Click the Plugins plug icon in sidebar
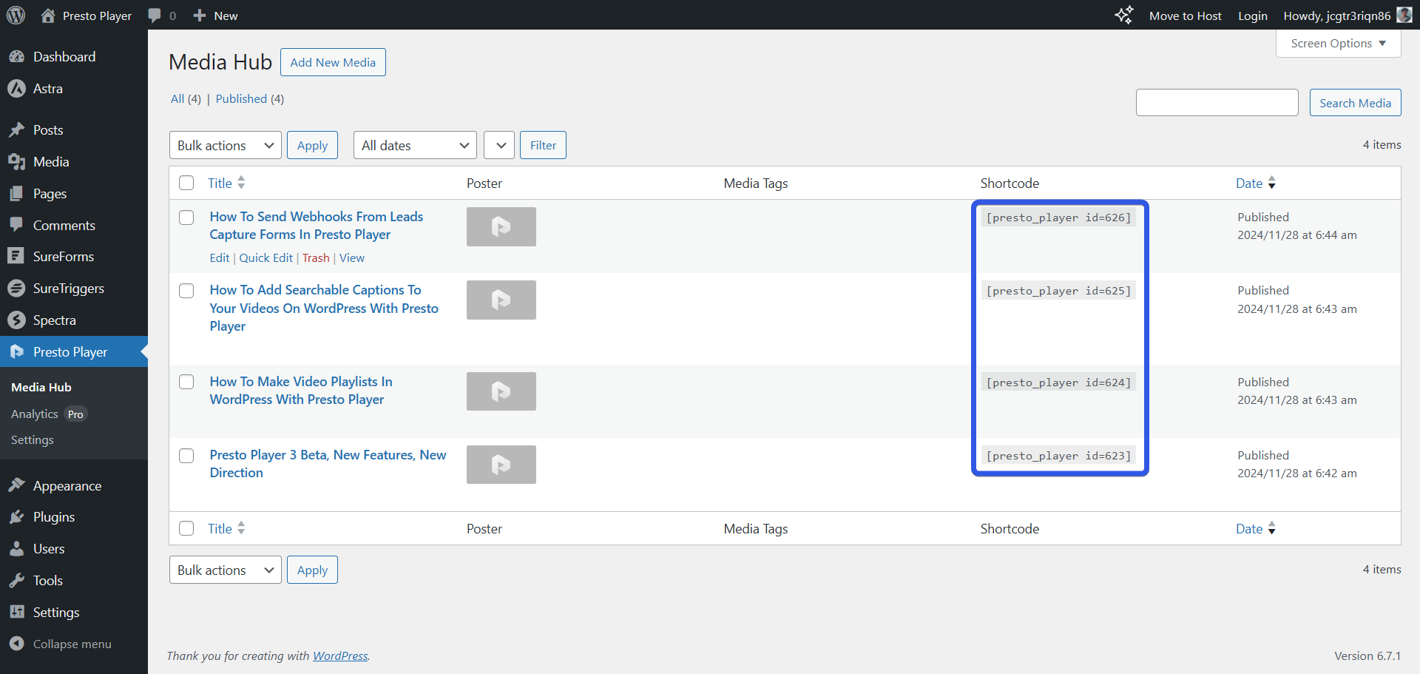This screenshot has height=674, width=1420. (x=16, y=517)
